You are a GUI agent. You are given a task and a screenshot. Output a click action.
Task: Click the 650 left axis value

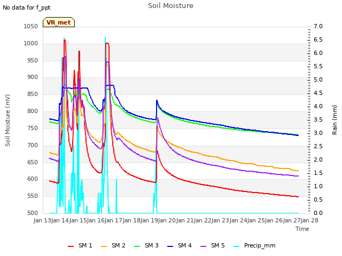point(33,162)
